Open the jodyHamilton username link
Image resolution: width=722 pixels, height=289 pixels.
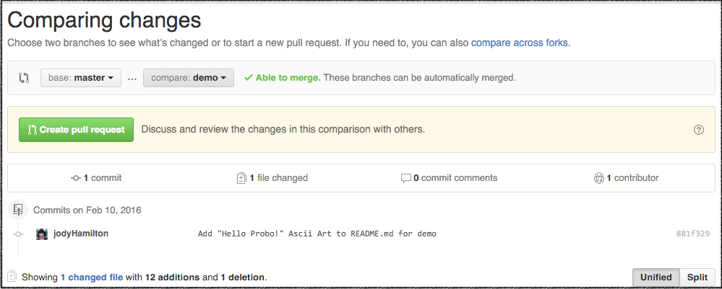pyautogui.click(x=81, y=234)
